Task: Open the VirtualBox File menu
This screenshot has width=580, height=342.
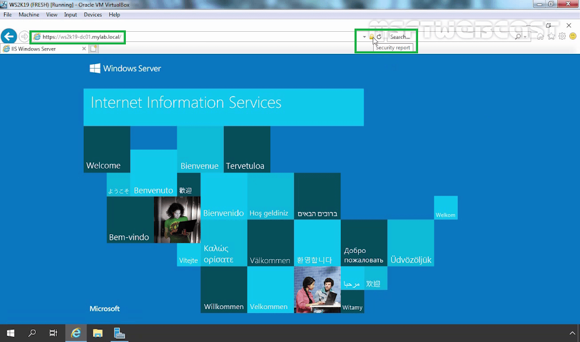Action: [7, 14]
